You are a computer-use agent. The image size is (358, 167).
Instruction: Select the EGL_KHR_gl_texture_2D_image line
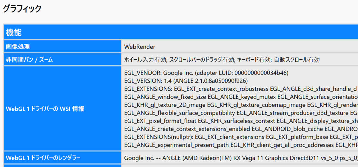(x=241, y=105)
